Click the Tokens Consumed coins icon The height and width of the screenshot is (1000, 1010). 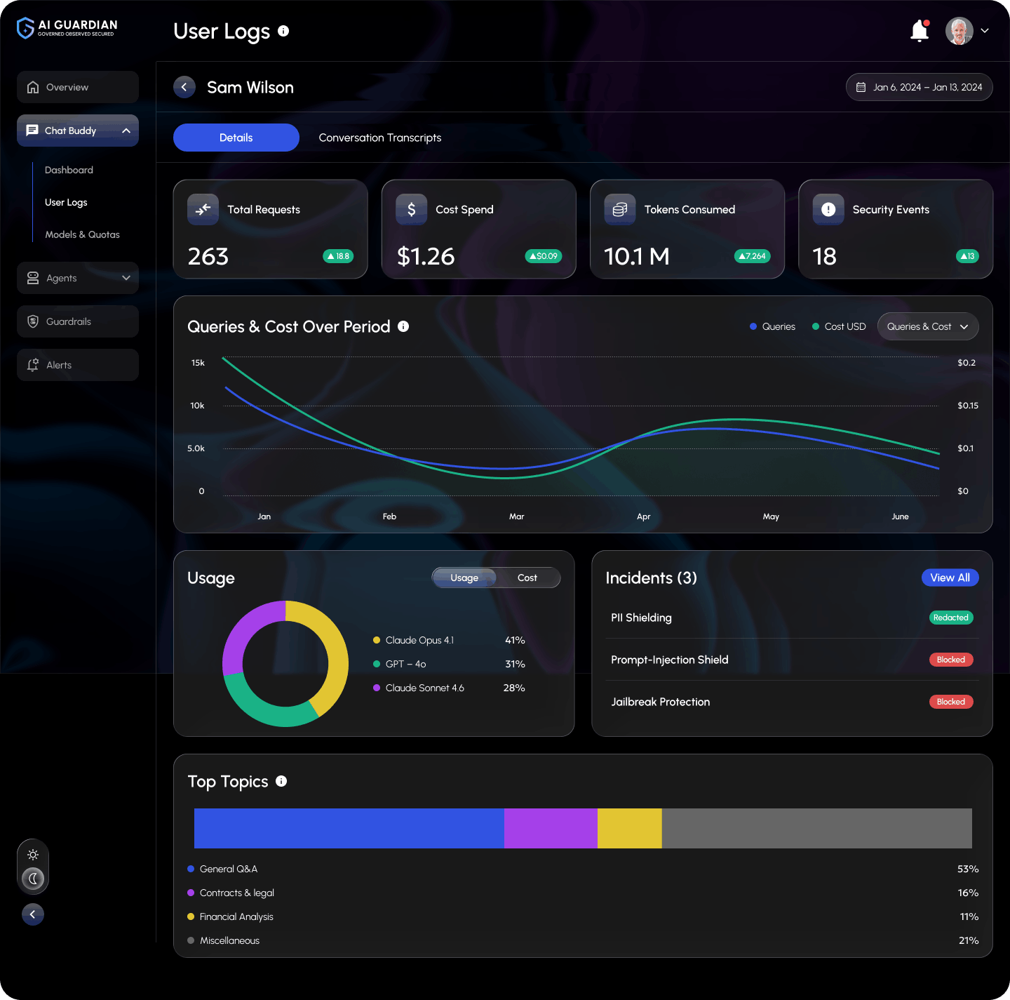619,209
